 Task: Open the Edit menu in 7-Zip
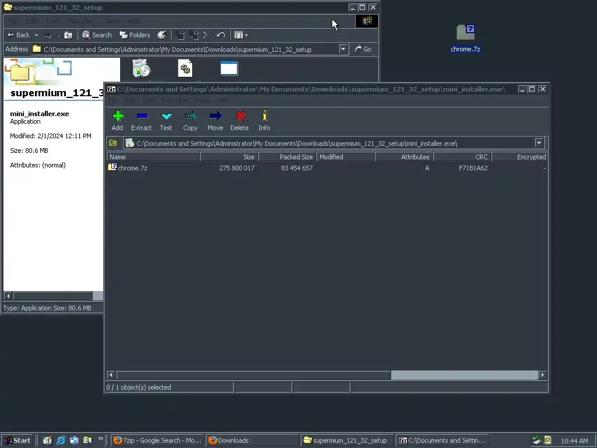pos(130,100)
